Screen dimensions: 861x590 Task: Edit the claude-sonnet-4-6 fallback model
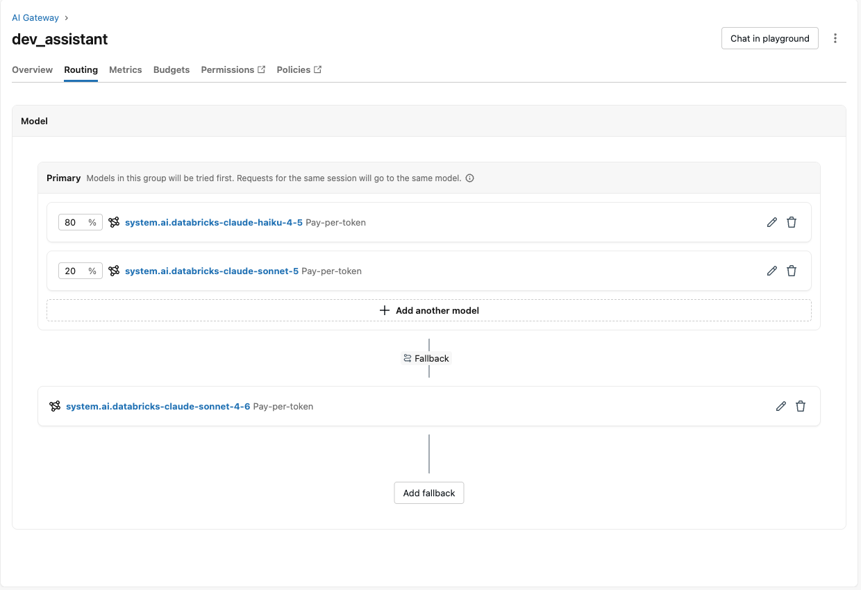(781, 406)
